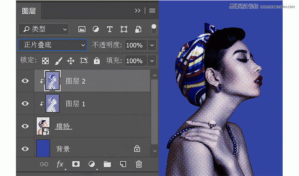The height and width of the screenshot is (176, 299).
Task: Click the blue 背景 layer thumbnail
Action: 43,149
